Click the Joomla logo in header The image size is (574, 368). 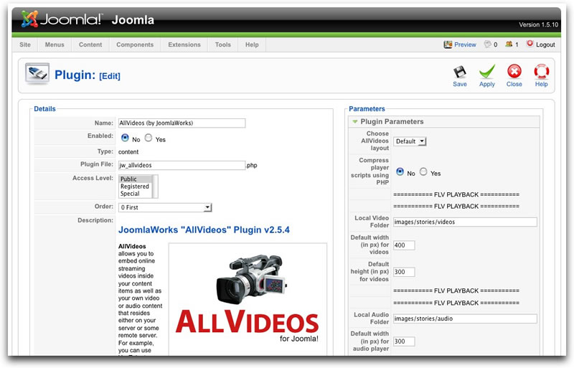click(62, 19)
